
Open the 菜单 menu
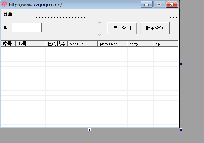click(x=8, y=14)
